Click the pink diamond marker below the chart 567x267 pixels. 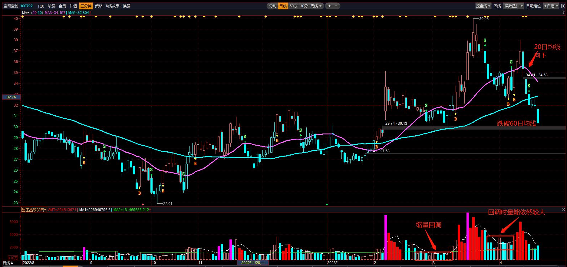[x=143, y=205]
